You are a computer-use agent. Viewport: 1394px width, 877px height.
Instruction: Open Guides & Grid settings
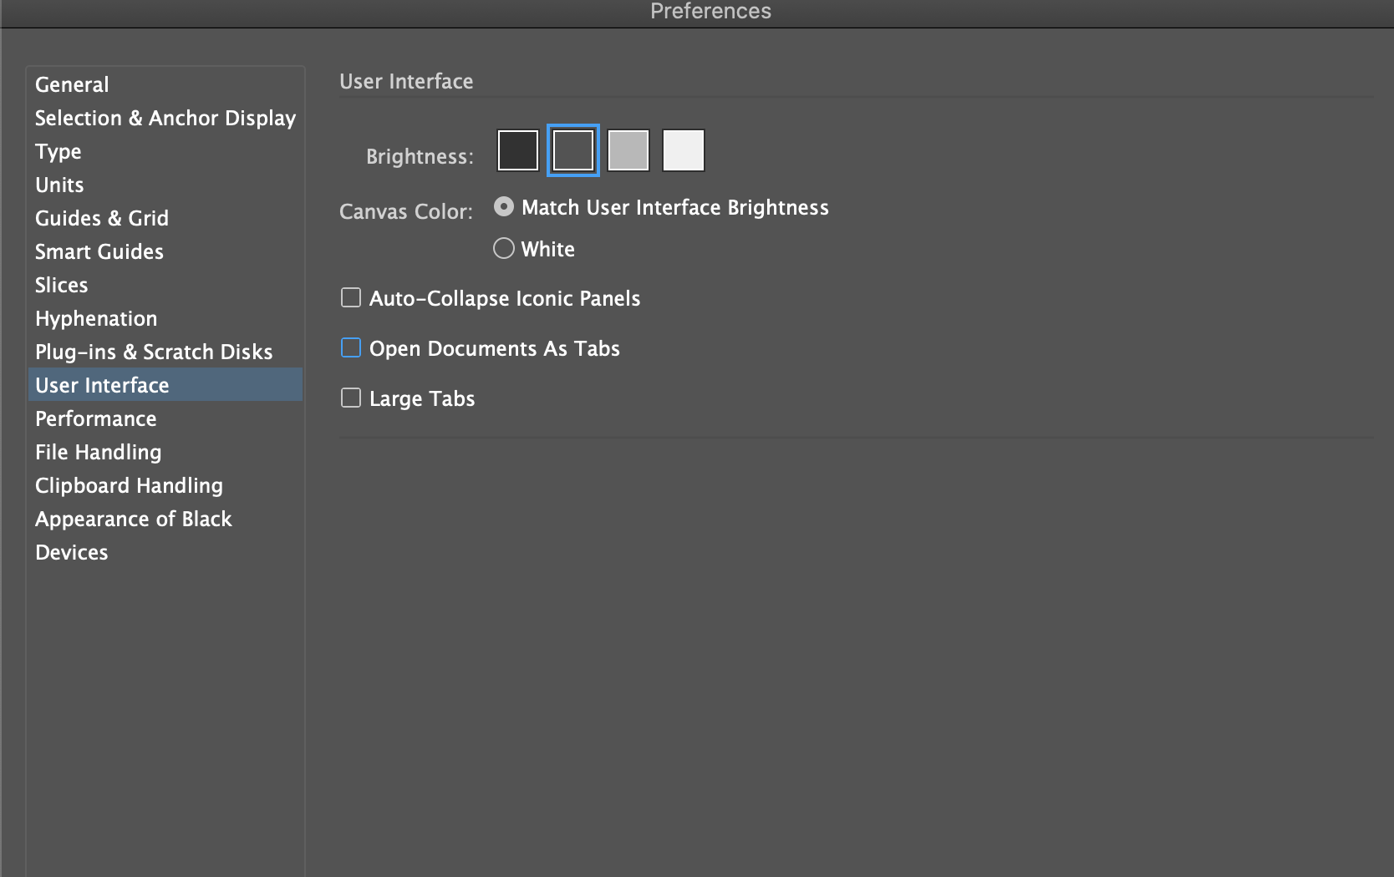point(101,218)
